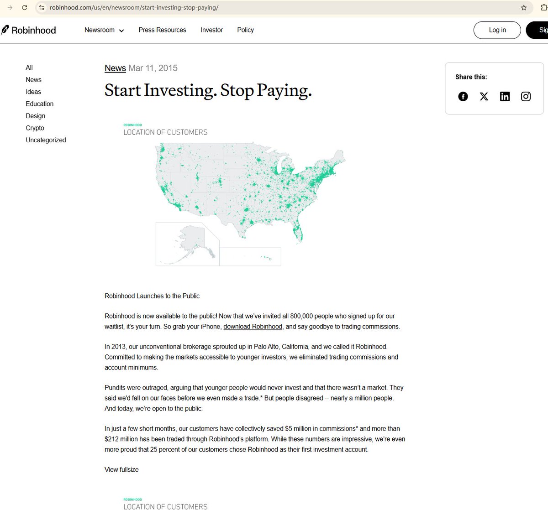Share article on X
The width and height of the screenshot is (548, 510).
click(484, 96)
